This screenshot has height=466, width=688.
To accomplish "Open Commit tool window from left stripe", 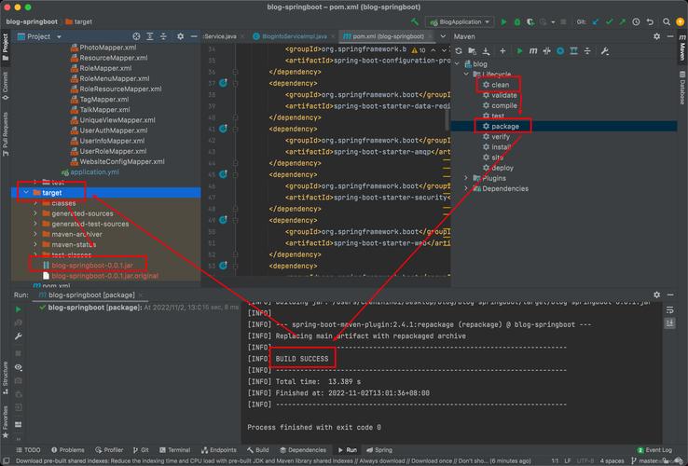I will 6,86.
